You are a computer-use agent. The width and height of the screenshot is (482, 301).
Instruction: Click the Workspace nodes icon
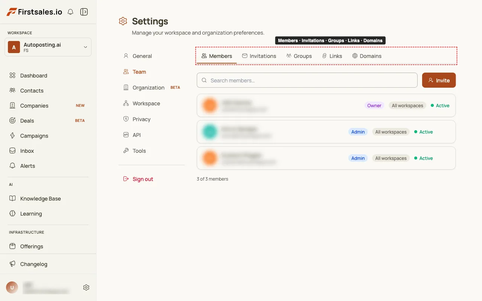[x=126, y=103]
